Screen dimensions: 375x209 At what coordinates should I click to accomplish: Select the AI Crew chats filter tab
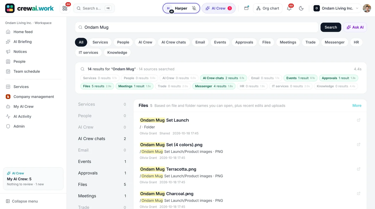tap(174, 42)
